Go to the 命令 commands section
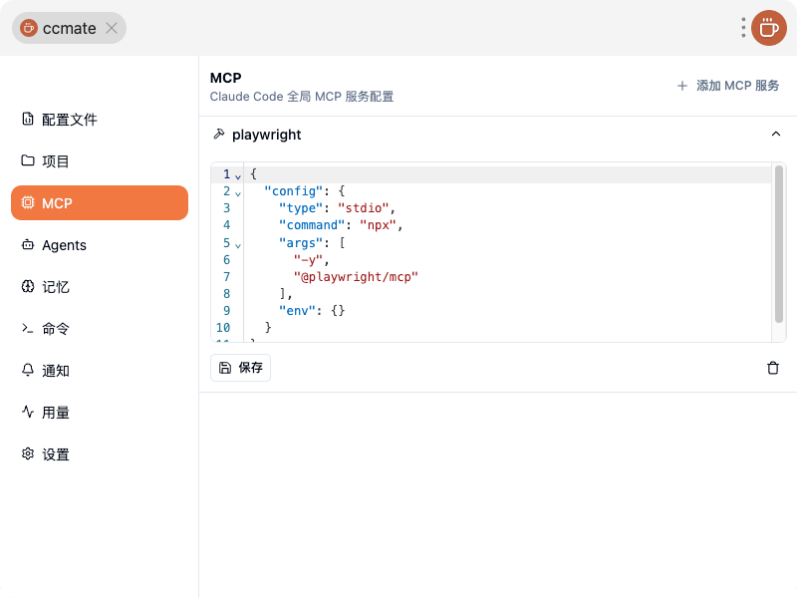Screen dimensions: 797x598 point(56,329)
